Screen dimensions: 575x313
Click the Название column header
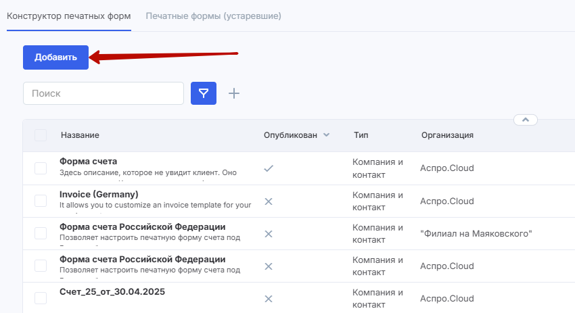coord(80,135)
